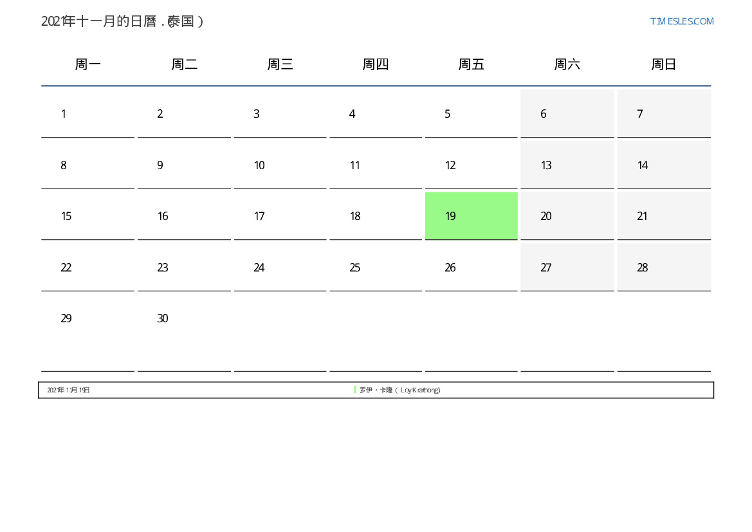
Task: Select Saturday the 27th cell
Action: click(567, 267)
